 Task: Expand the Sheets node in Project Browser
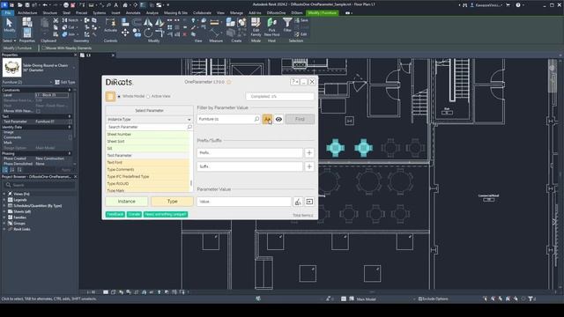click(4, 211)
